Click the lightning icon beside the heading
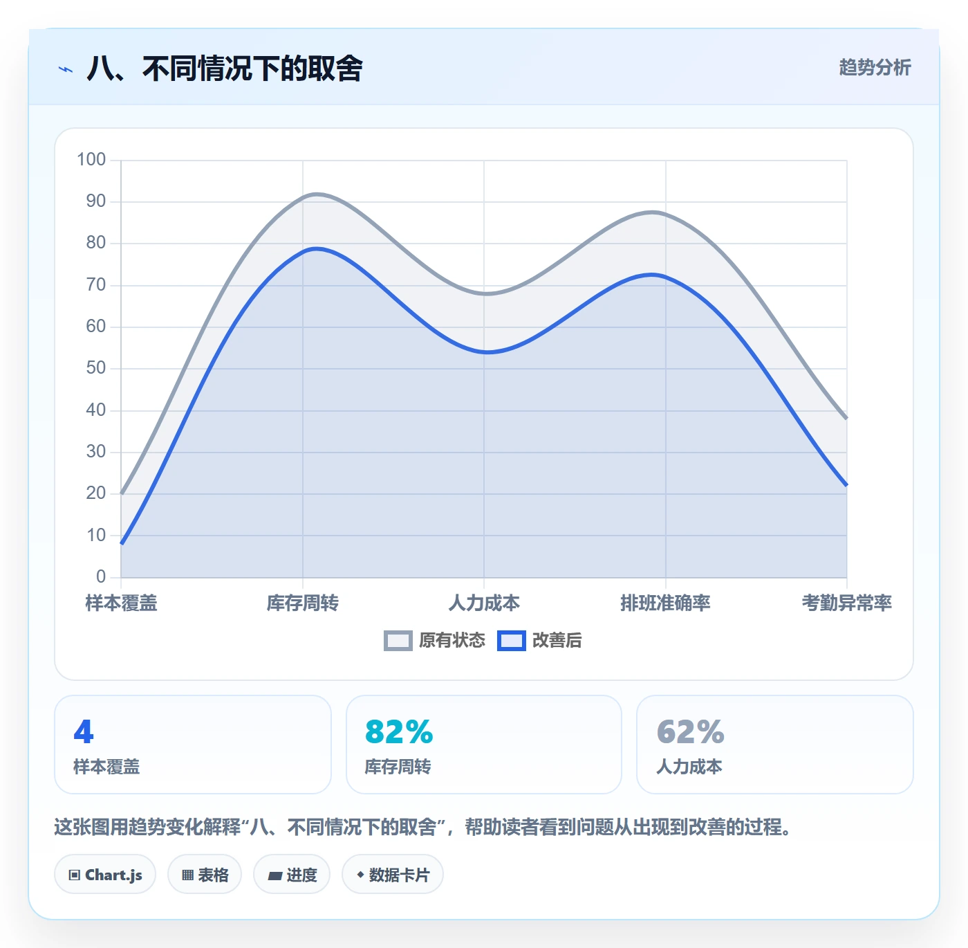 66,69
